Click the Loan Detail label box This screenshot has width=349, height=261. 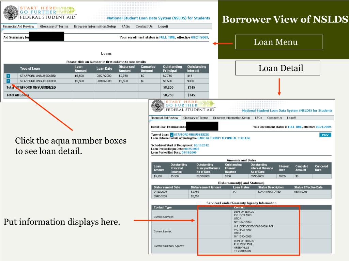278,68
